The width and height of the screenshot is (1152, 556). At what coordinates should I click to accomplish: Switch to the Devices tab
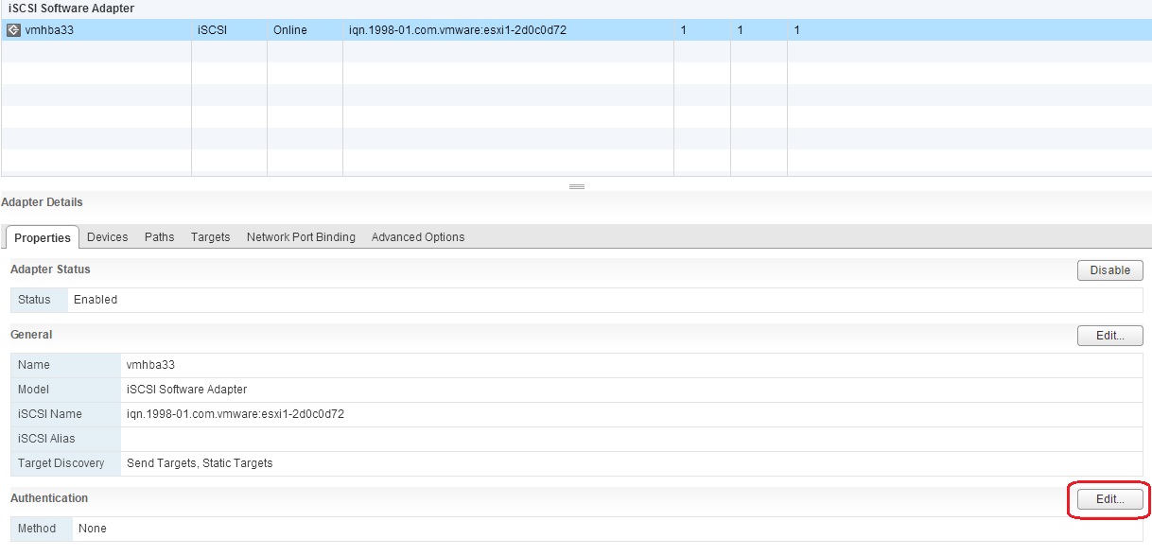click(x=107, y=236)
